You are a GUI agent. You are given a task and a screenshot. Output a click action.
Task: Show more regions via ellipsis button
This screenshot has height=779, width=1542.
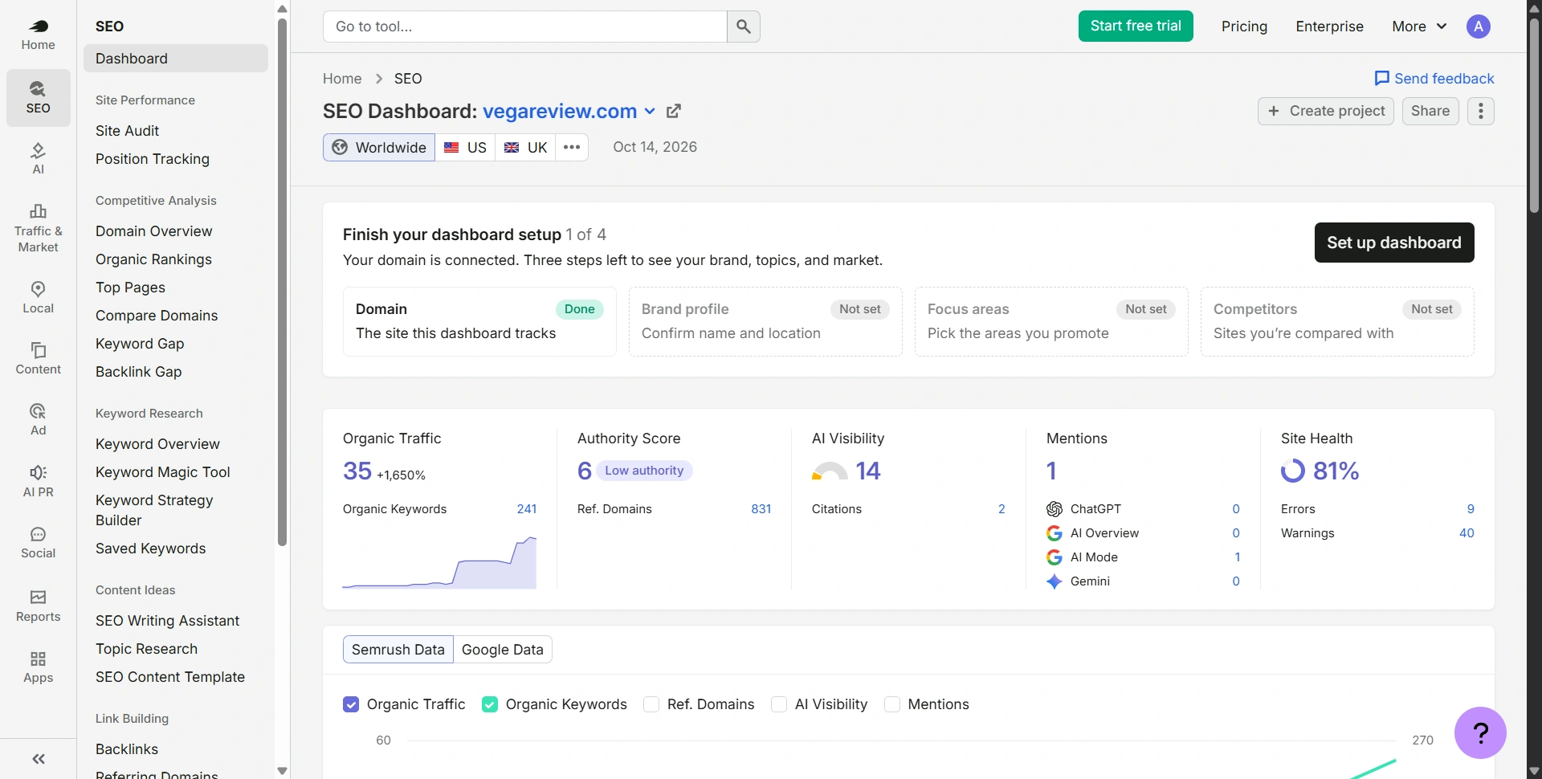(x=572, y=148)
